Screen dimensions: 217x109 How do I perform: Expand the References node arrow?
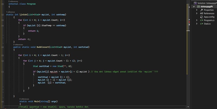click(x=197, y=13)
